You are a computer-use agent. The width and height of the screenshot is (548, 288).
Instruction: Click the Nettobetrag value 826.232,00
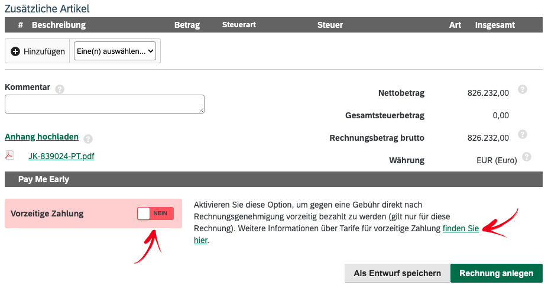point(488,93)
